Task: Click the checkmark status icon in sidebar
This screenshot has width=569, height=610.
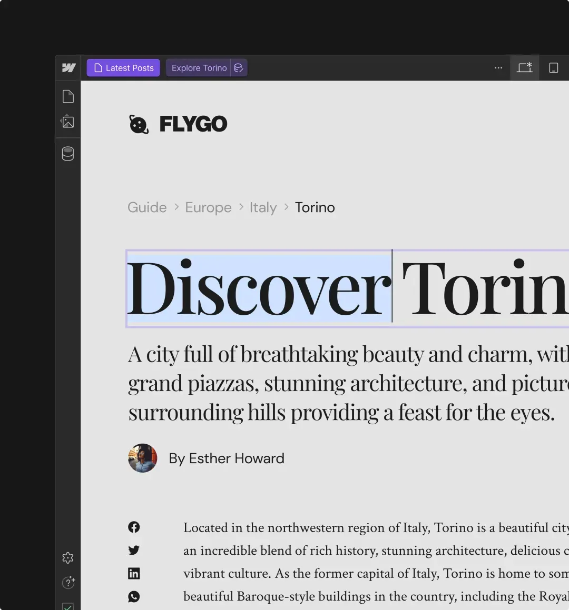Action: 68,606
